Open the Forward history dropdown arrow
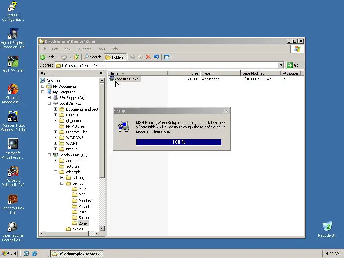Image resolution: width=344 pixels, height=258 pixels. [70, 57]
